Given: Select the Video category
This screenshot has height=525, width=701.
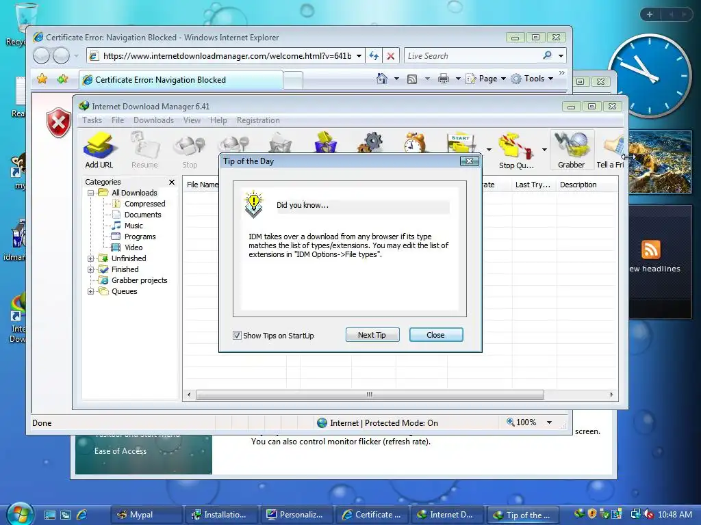Looking at the screenshot, I should pos(133,247).
